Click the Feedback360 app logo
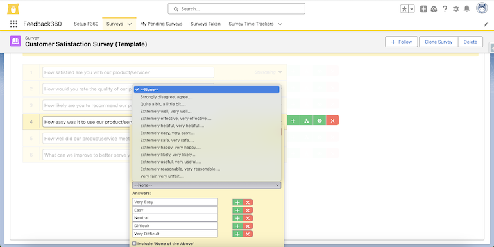The width and height of the screenshot is (494, 247). 13,9
